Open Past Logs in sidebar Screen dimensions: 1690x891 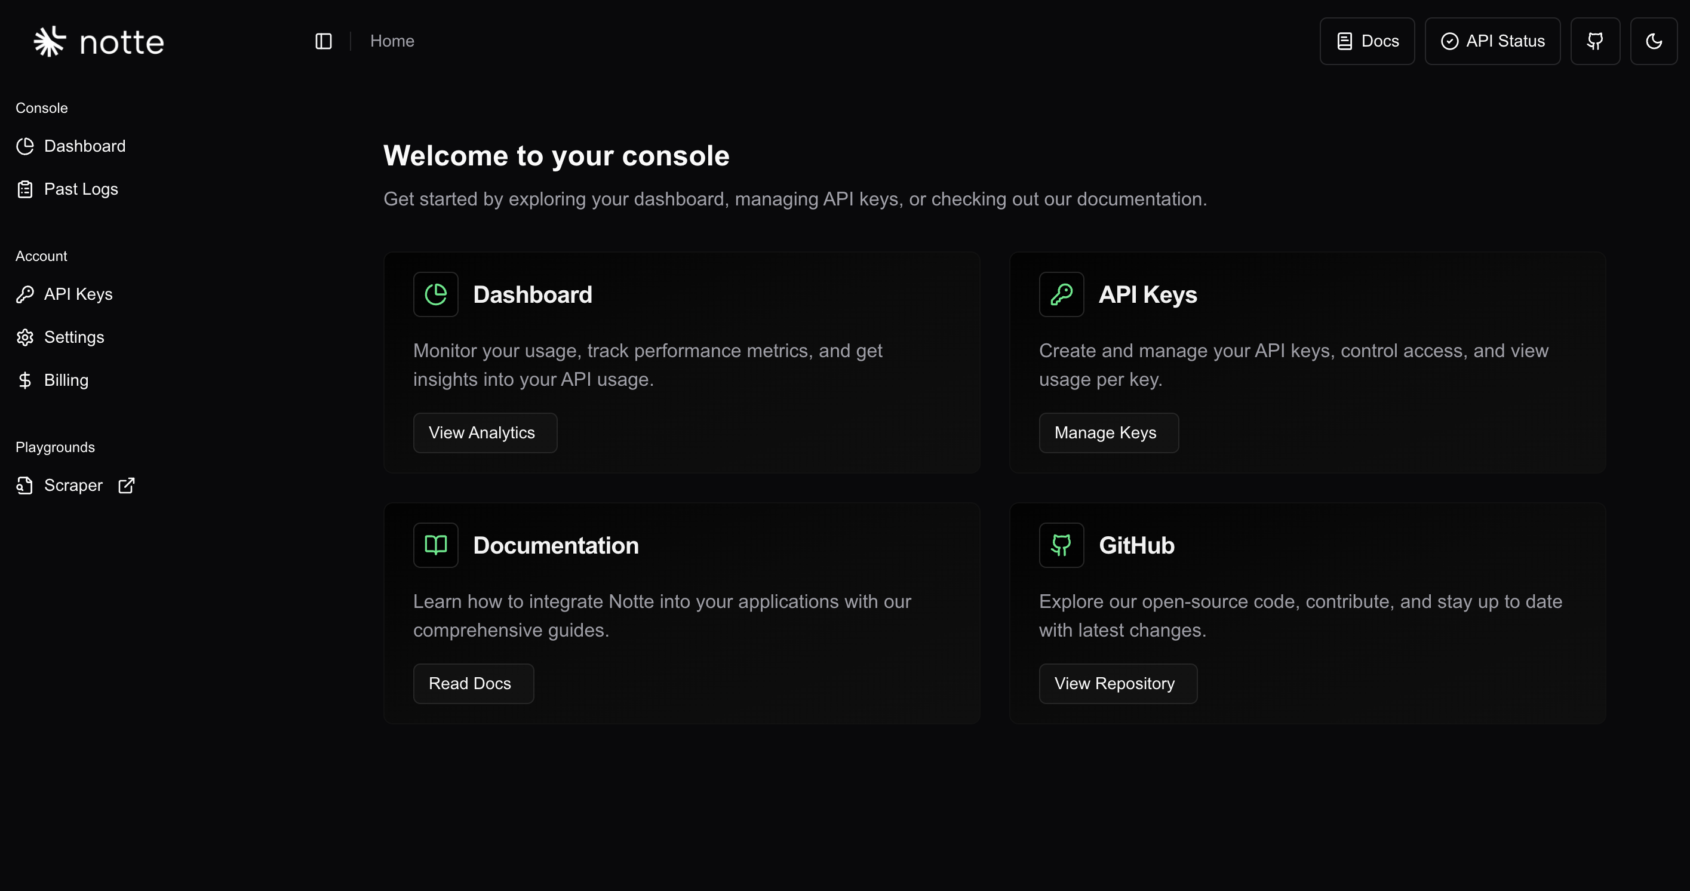click(x=67, y=190)
